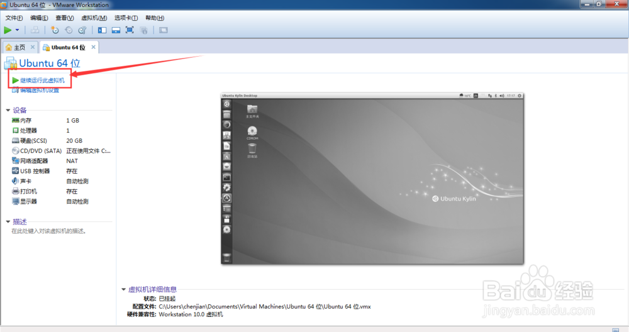This screenshot has height=332, width=629.
Task: Select the 打印机 device row
Action: (62, 191)
